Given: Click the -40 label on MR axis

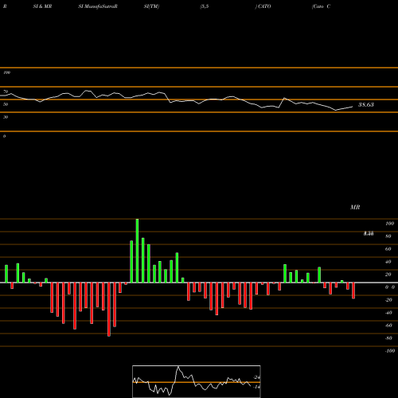Looking at the screenshot, I should [388, 313].
